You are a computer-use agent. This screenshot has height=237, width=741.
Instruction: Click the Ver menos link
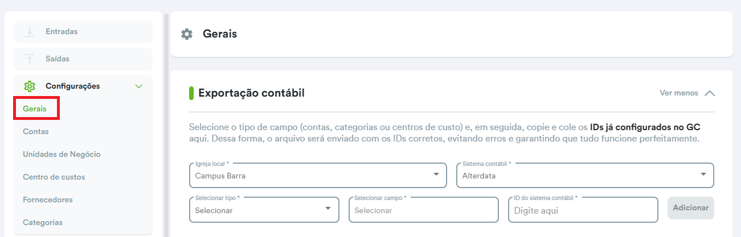point(678,93)
